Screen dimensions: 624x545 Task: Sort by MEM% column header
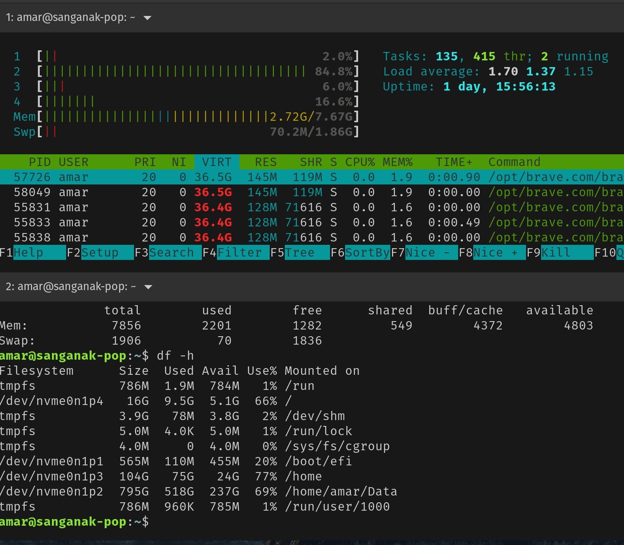(x=398, y=162)
